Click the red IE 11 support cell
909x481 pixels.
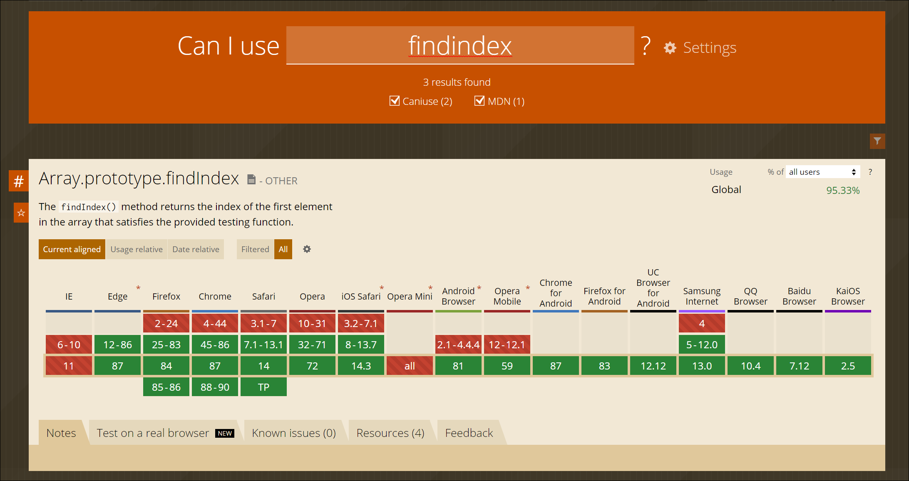[x=69, y=366]
